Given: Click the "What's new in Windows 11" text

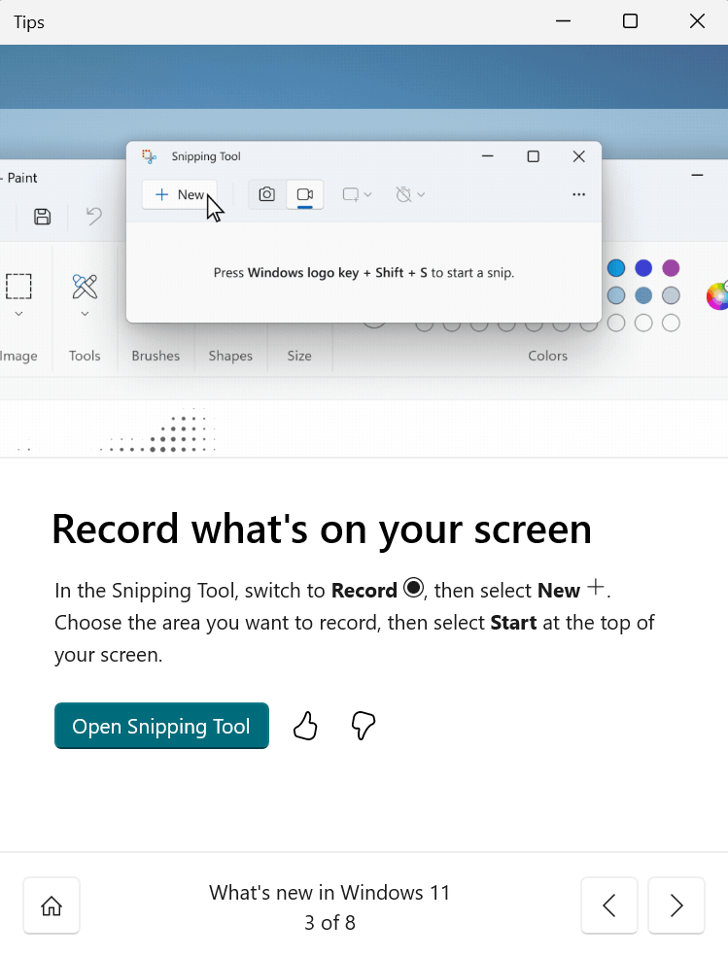Looking at the screenshot, I should point(329,893).
